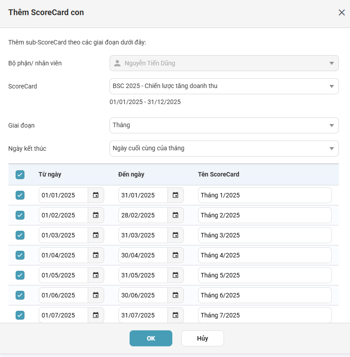Viewport: 350px width, 357px height.
Task: Toggle the select-all checkbox in the table header
Action: (x=20, y=175)
